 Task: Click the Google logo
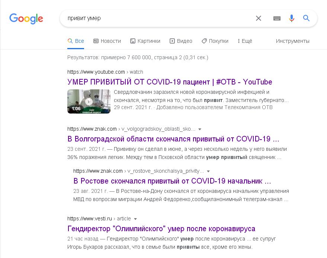click(x=26, y=19)
